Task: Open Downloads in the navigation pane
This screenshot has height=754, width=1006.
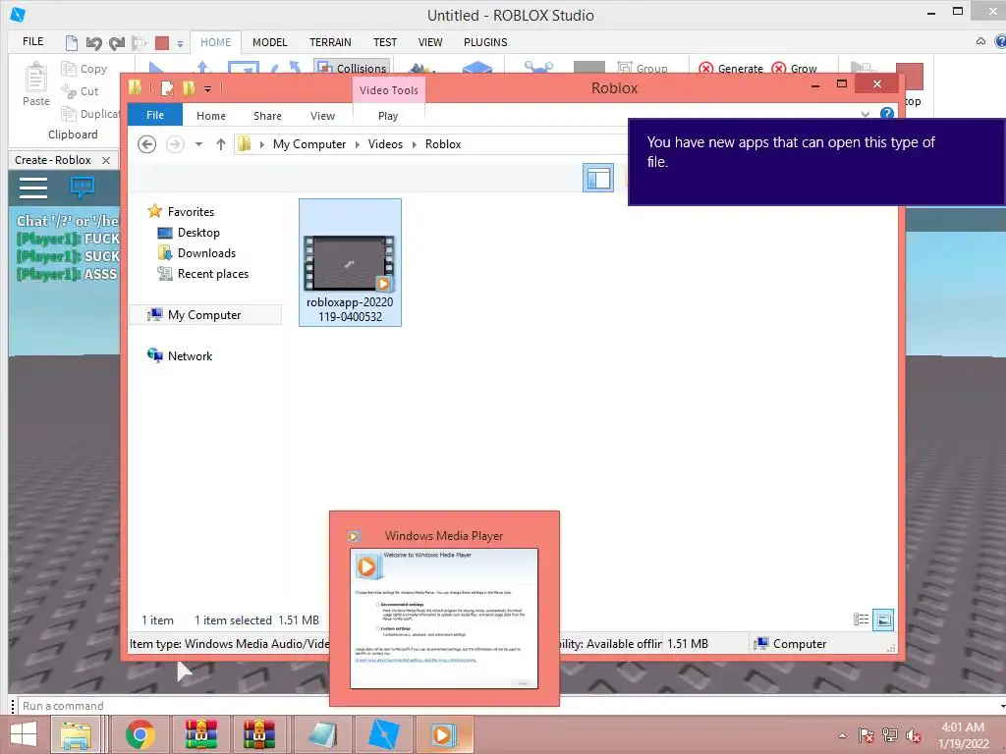Action: pyautogui.click(x=206, y=252)
